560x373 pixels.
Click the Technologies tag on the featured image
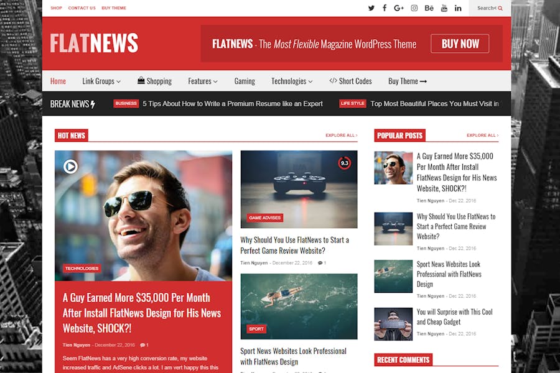(x=82, y=269)
